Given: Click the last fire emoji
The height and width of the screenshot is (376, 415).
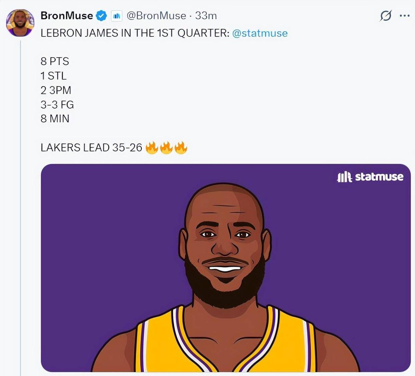Looking at the screenshot, I should coord(181,148).
